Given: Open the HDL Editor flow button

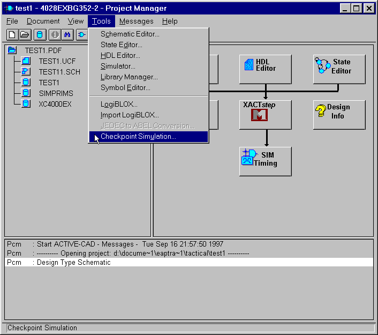Looking at the screenshot, I should (266, 69).
